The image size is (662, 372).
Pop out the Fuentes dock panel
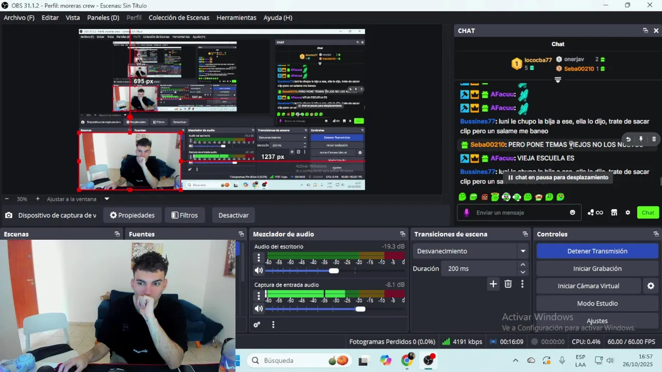241,234
